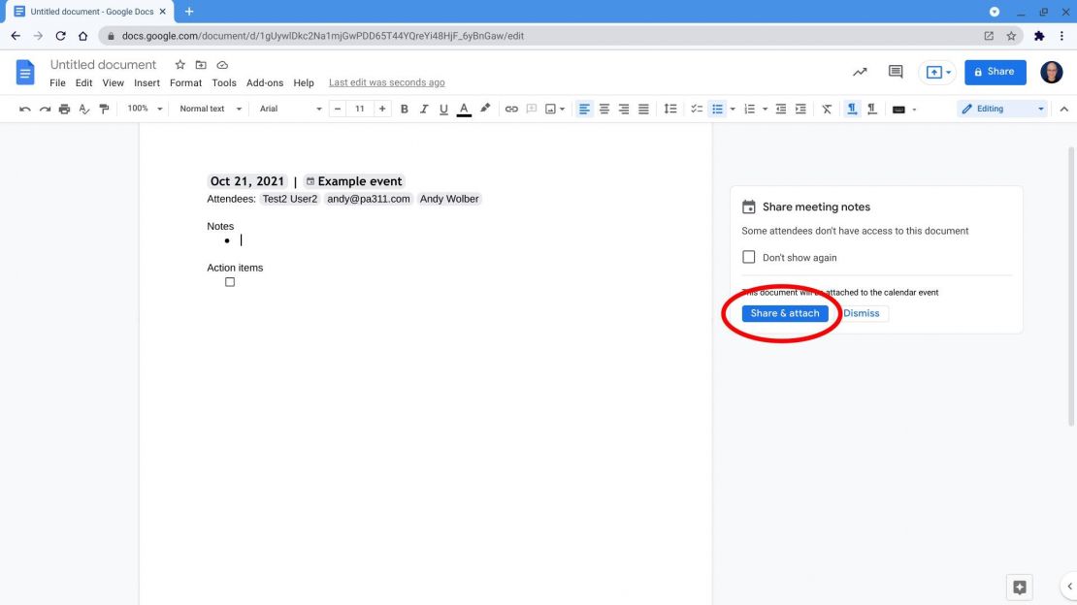1077x605 pixels.
Task: Click the insert link icon
Action: (511, 109)
